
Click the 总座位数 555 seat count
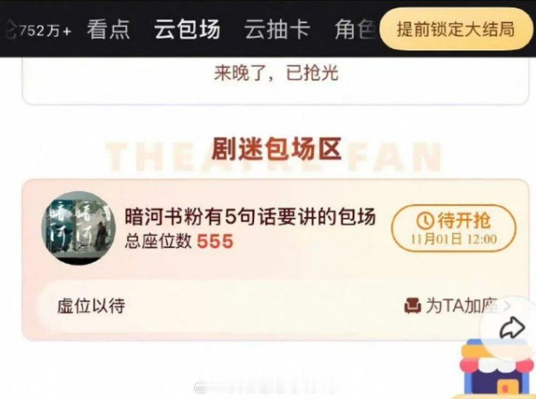pos(179,241)
